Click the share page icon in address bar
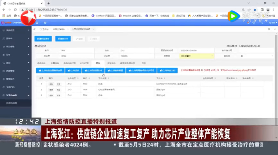This screenshot has height=155, width=278. click(x=249, y=10)
